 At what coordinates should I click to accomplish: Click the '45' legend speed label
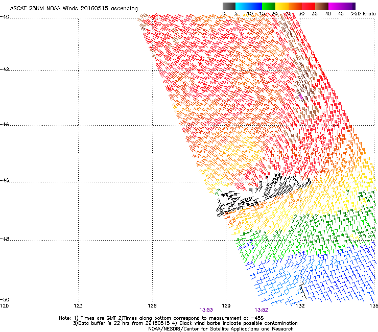(341, 13)
